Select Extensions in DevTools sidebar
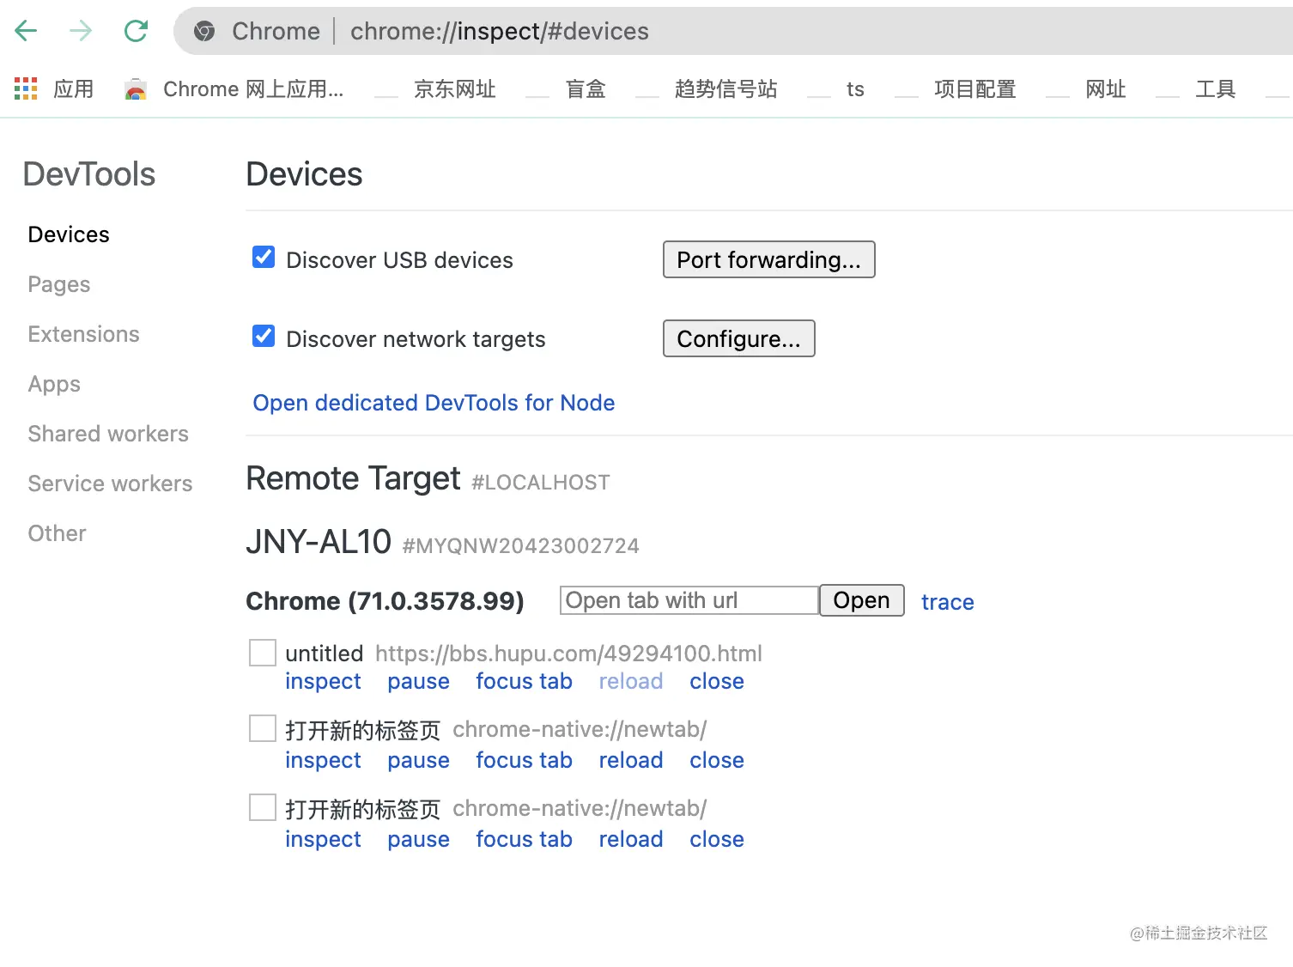The width and height of the screenshot is (1293, 967). point(83,334)
